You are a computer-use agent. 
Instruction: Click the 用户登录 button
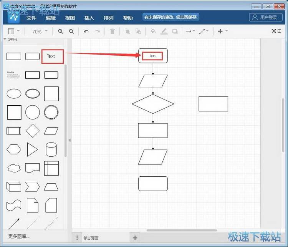point(266,17)
